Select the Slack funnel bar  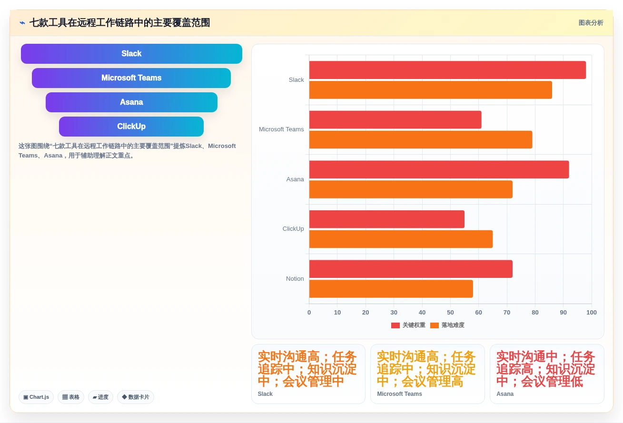131,54
